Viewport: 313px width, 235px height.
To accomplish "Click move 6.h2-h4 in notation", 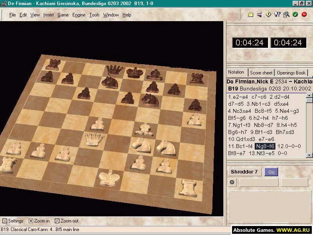I will [259, 118].
